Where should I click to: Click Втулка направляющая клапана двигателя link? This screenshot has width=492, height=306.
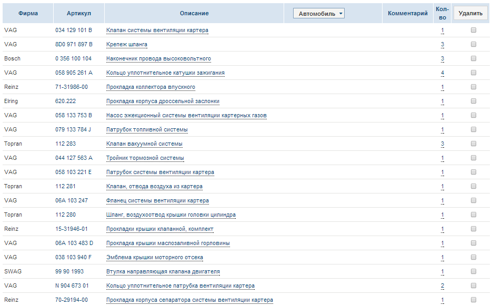[x=163, y=271]
